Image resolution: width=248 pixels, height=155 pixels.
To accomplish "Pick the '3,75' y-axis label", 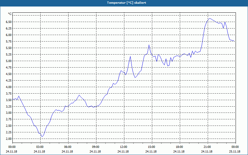I will point(9,93).
